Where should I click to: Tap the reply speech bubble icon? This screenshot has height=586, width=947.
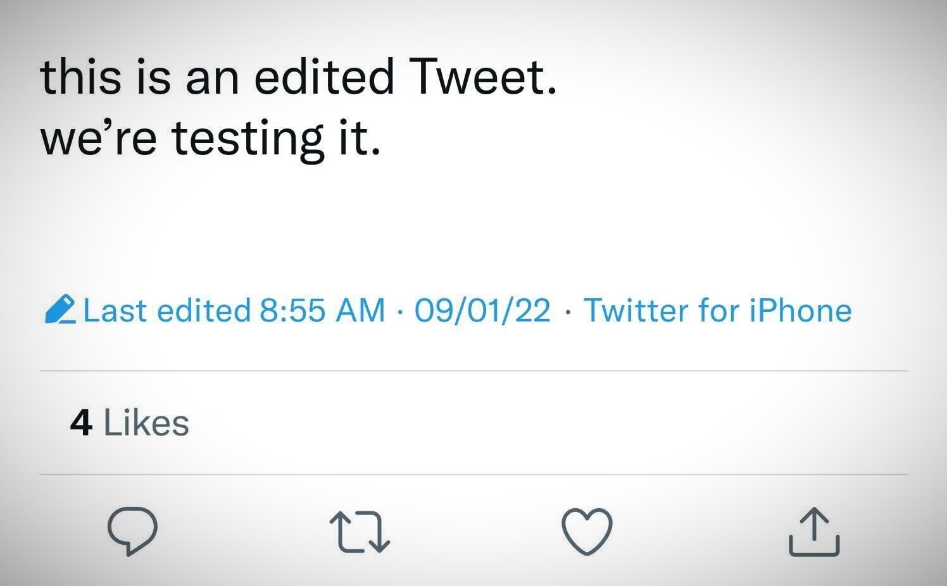tap(132, 532)
